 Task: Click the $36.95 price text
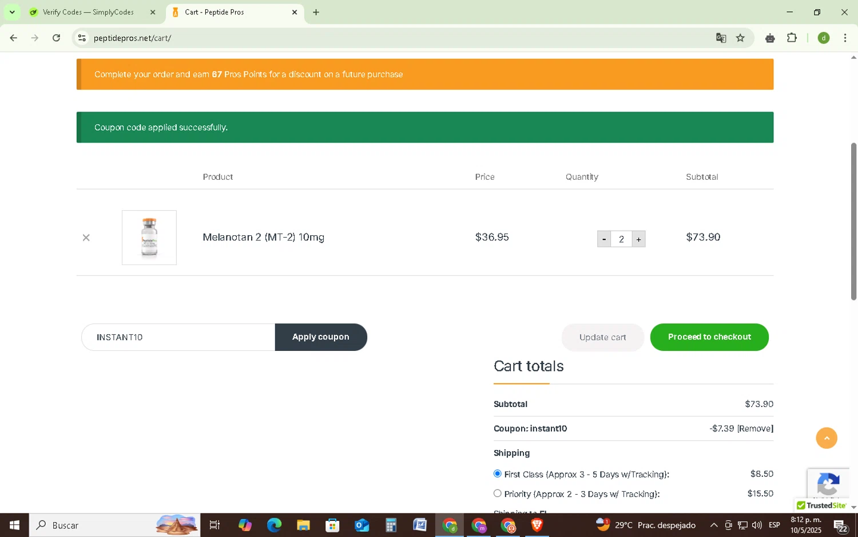pyautogui.click(x=492, y=237)
